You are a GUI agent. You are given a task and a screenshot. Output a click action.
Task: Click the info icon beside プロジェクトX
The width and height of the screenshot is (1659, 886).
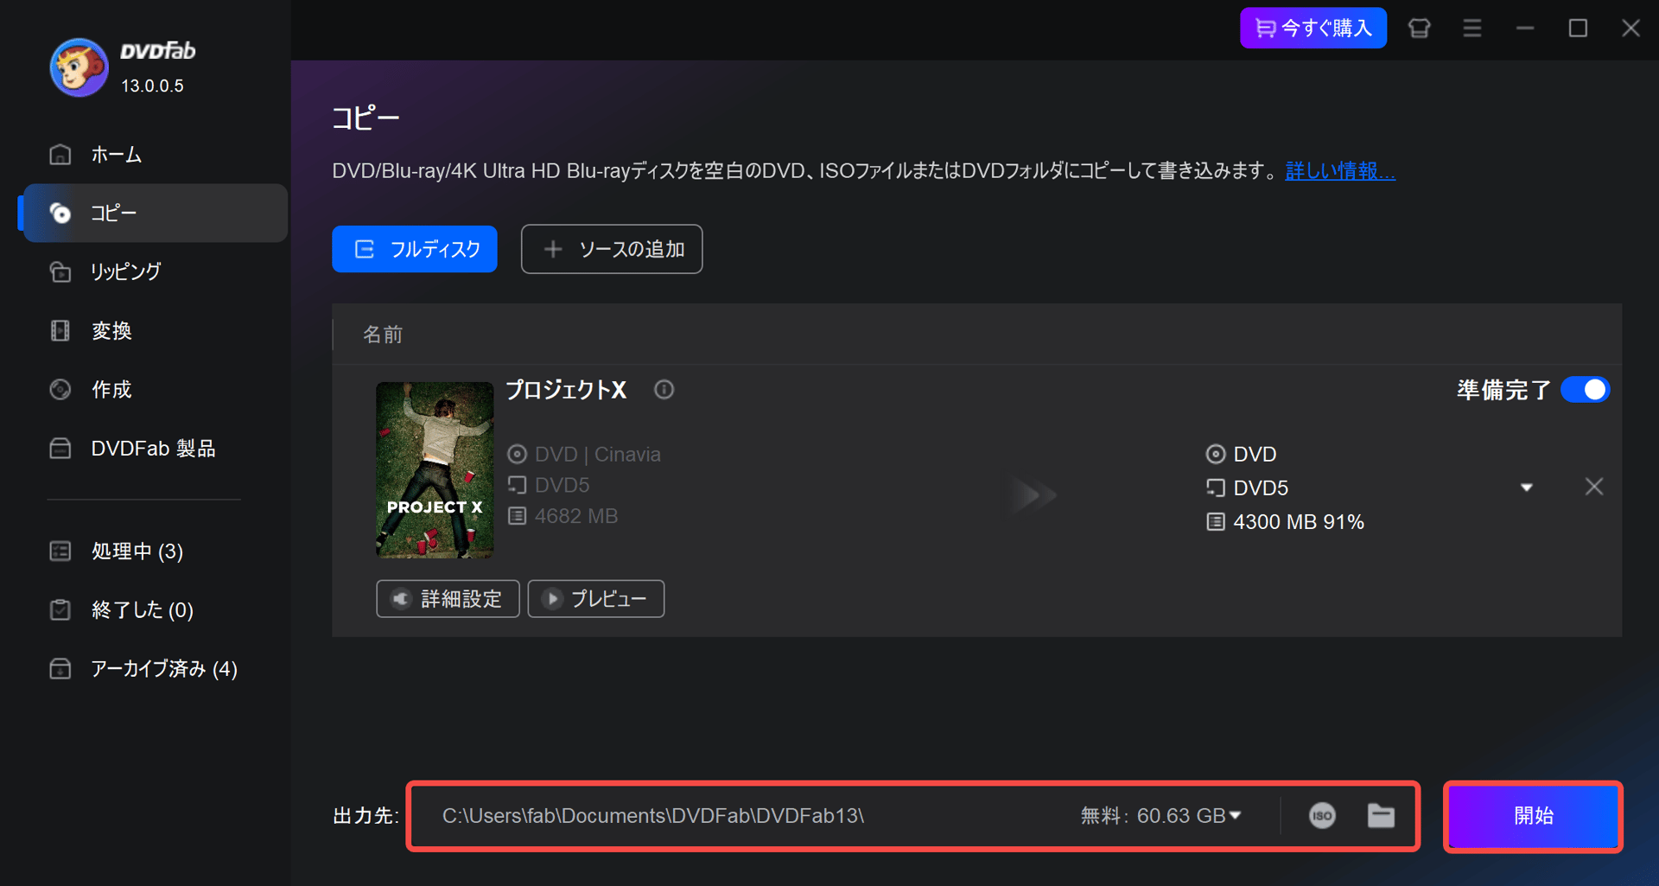664,389
